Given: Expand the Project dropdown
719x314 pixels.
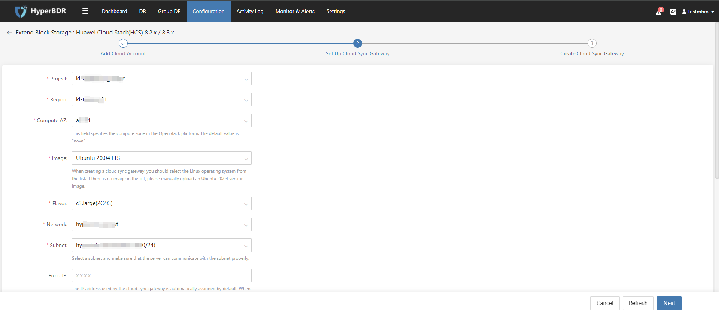Looking at the screenshot, I should click(x=162, y=78).
